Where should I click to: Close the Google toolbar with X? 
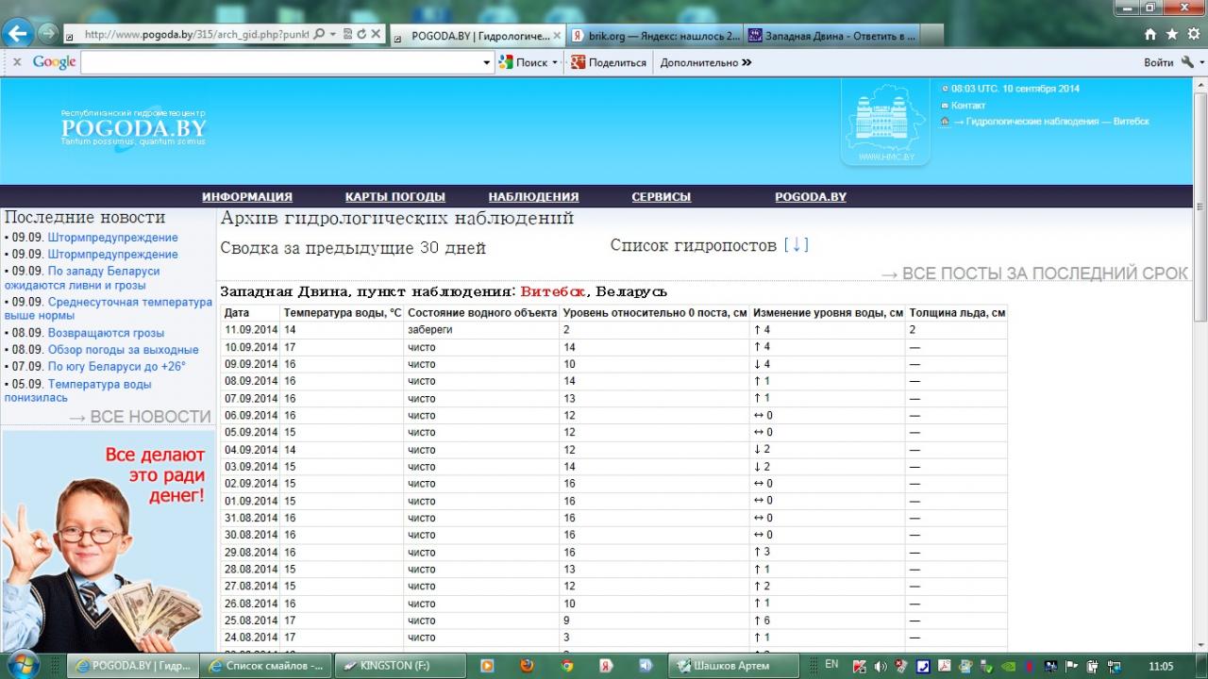pos(16,62)
